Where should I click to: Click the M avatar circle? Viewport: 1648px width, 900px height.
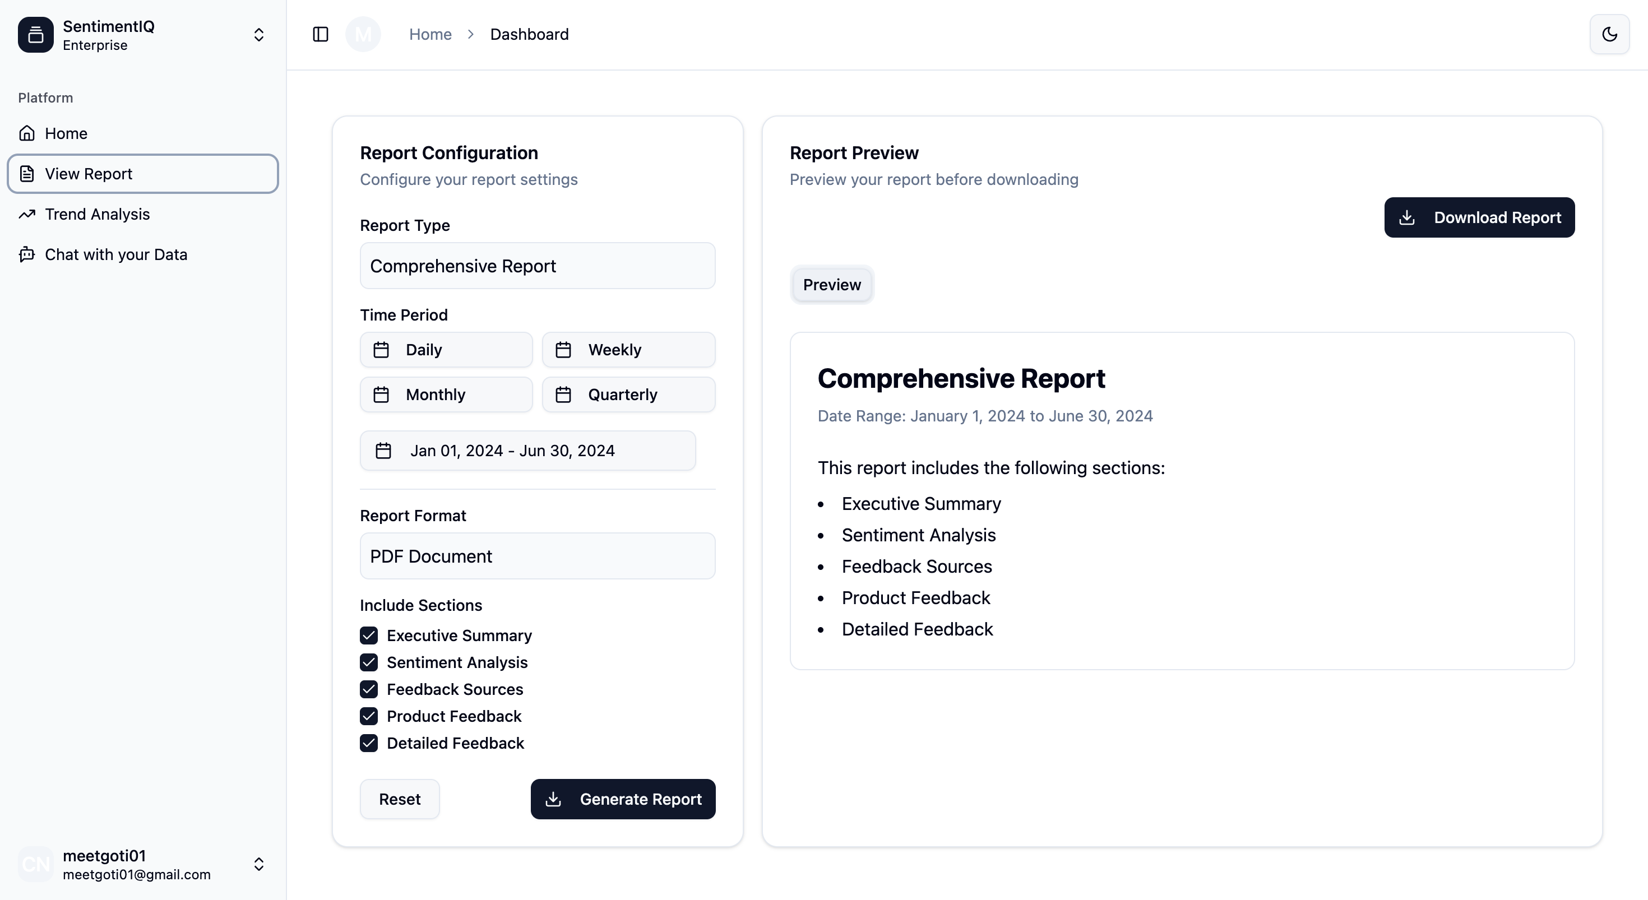363,35
